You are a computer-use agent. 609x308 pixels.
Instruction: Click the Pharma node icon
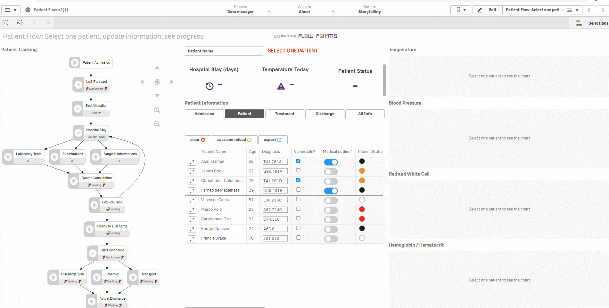(x=97, y=277)
